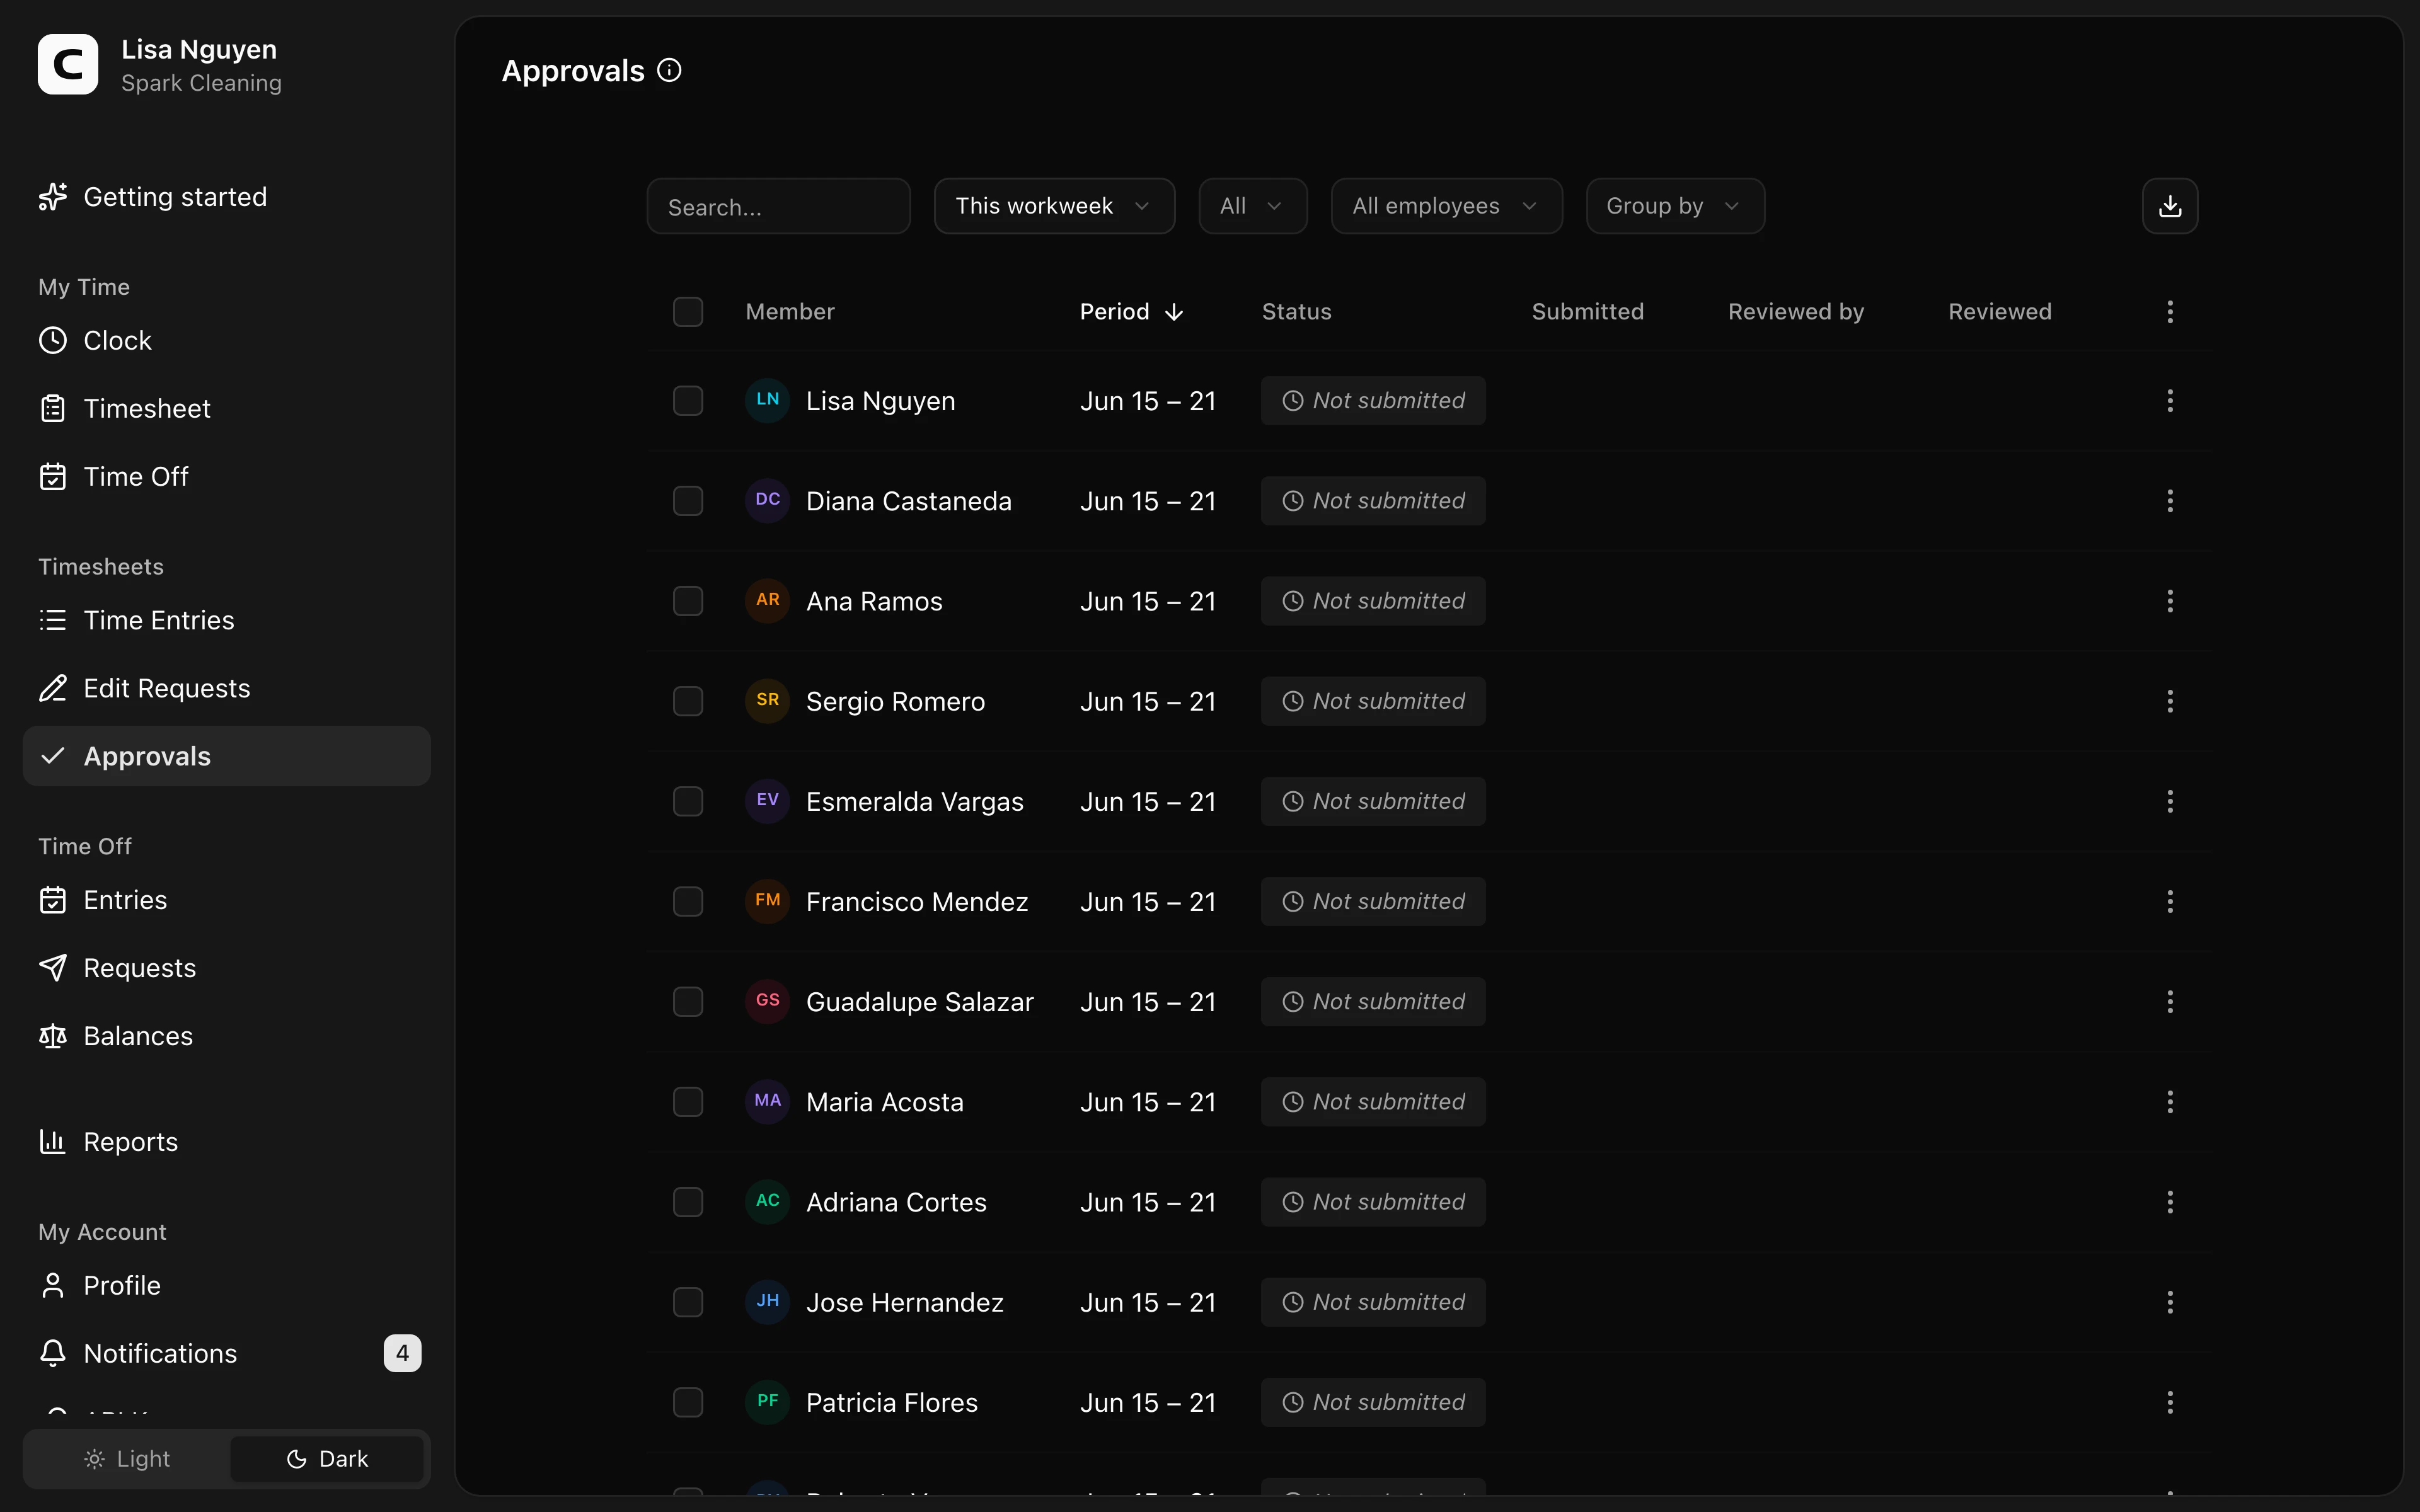The image size is (2420, 1512).
Task: Click the download export icon
Action: click(x=2169, y=206)
